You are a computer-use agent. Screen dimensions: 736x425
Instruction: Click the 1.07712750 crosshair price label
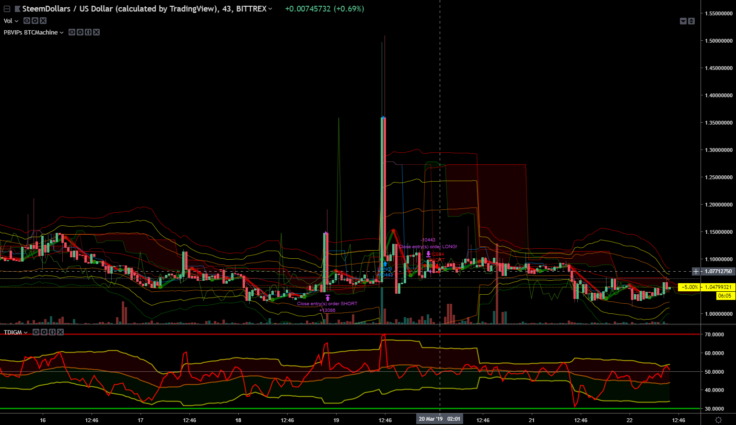(x=718, y=272)
